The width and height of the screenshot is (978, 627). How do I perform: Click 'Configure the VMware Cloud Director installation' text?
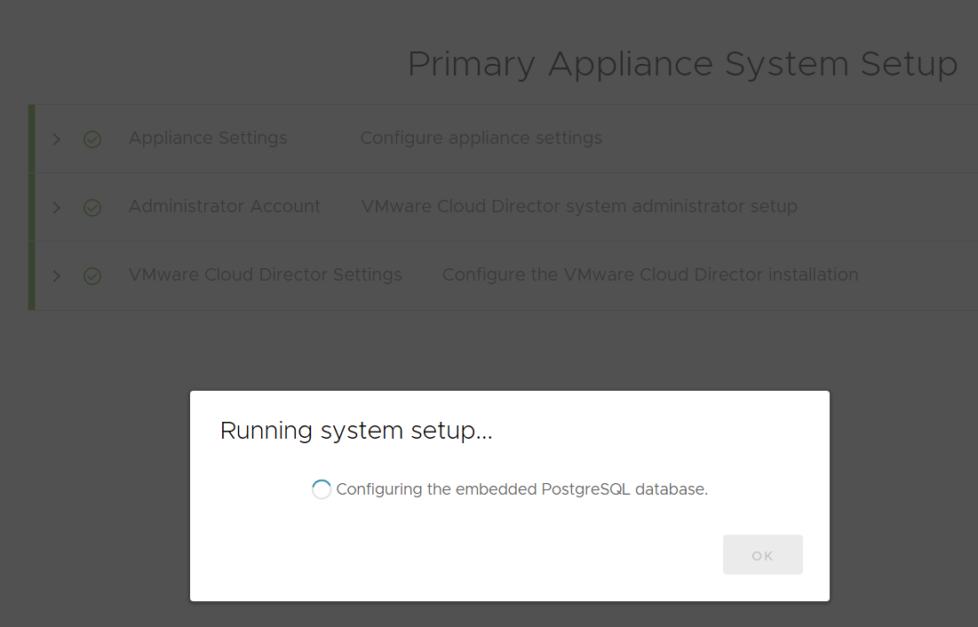tap(650, 275)
